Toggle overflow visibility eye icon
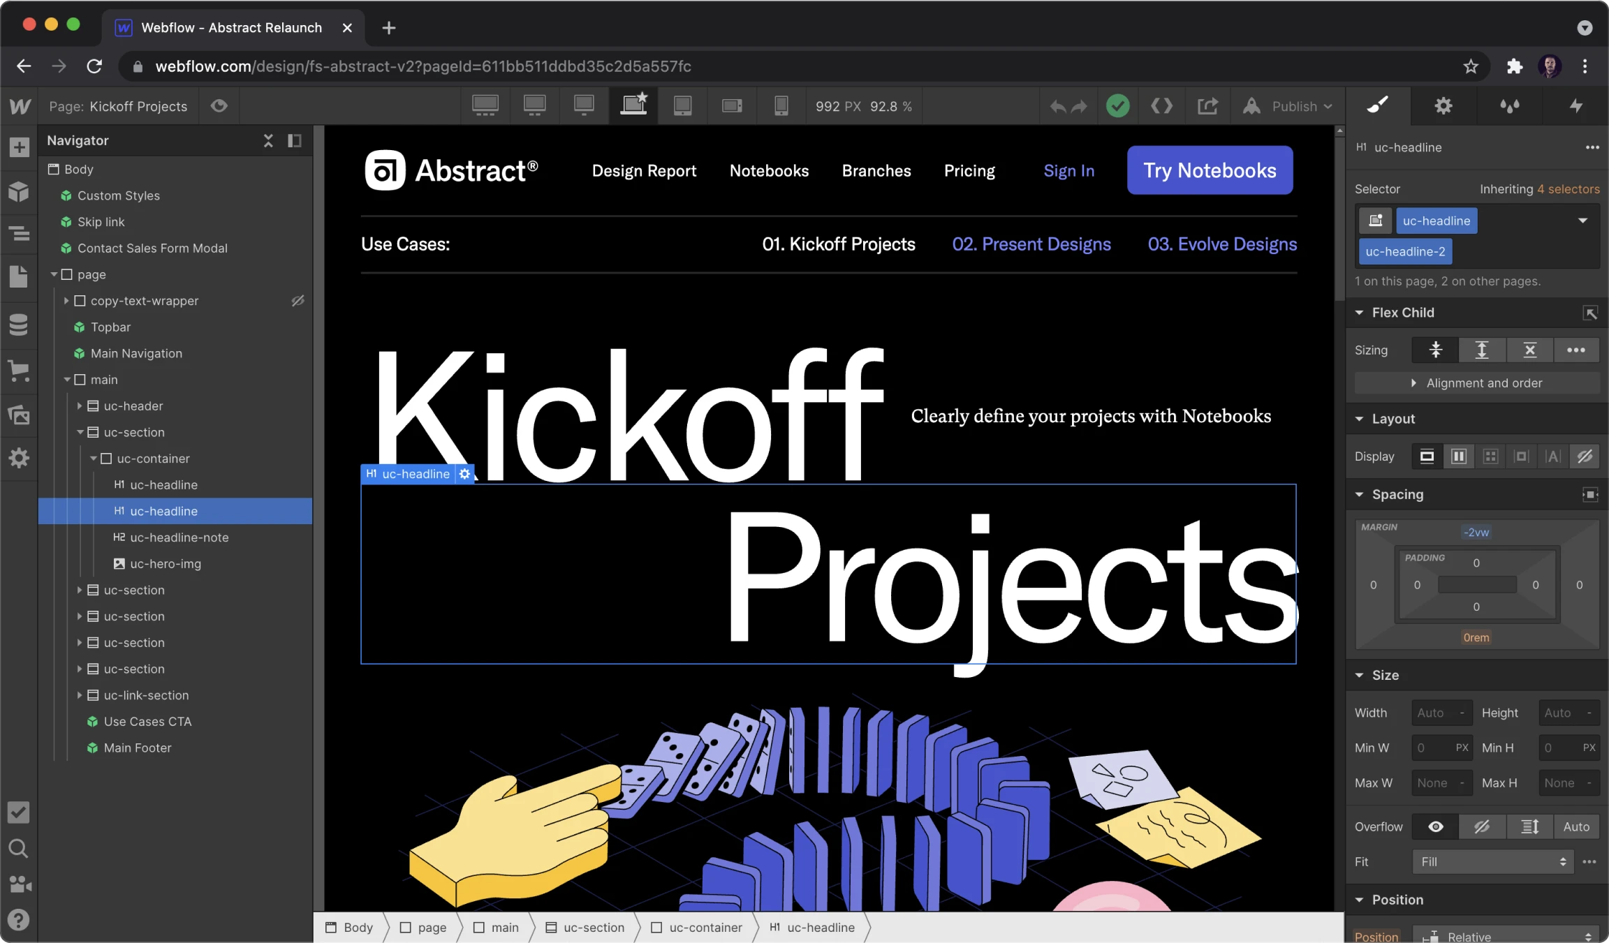The image size is (1609, 943). point(1435,826)
